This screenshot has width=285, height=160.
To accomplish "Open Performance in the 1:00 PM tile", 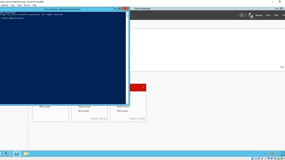I will click(84, 107).
